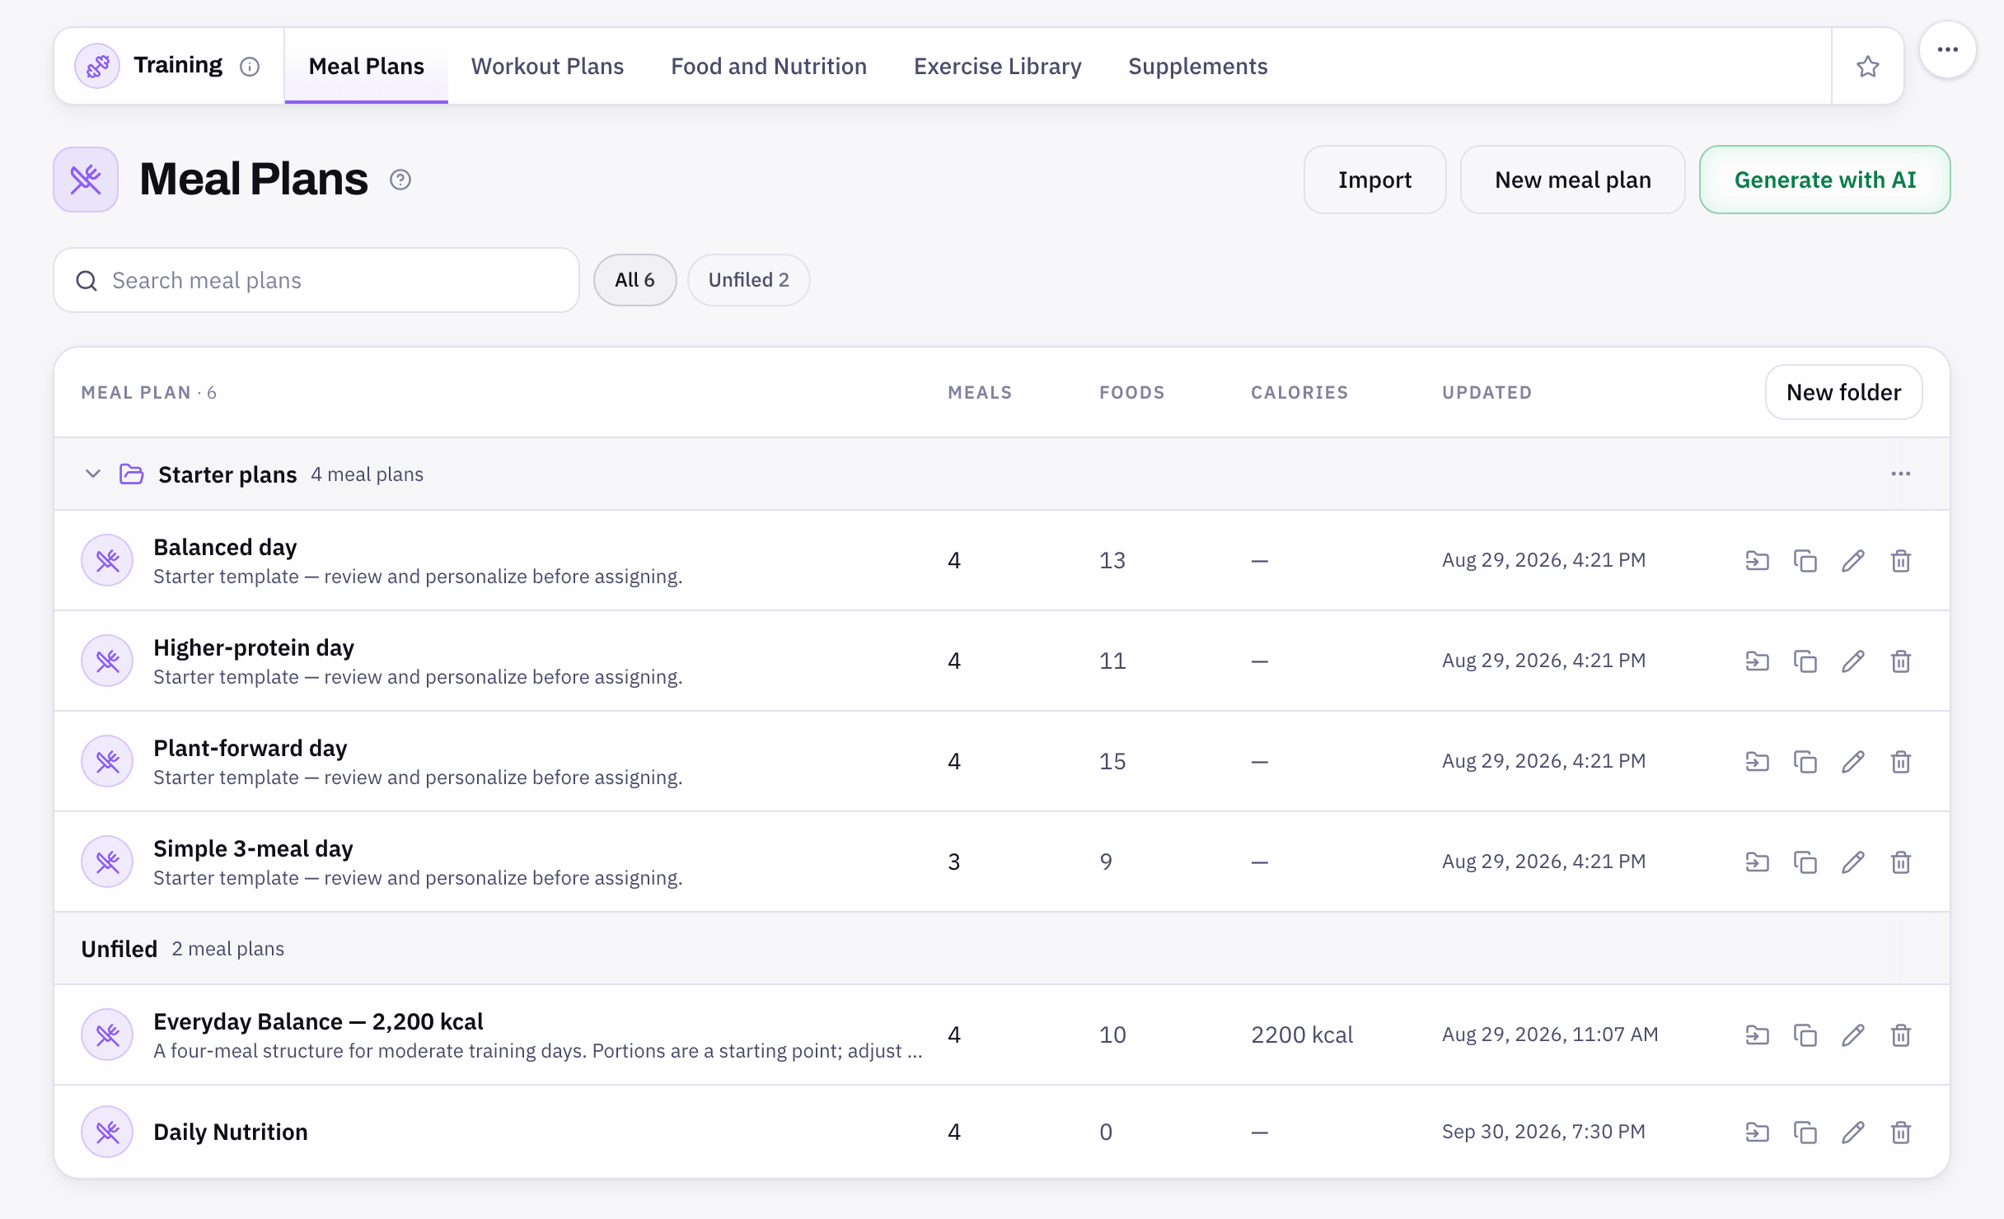Move Simple 3-meal day to a folder
The height and width of the screenshot is (1219, 2004).
(1758, 862)
